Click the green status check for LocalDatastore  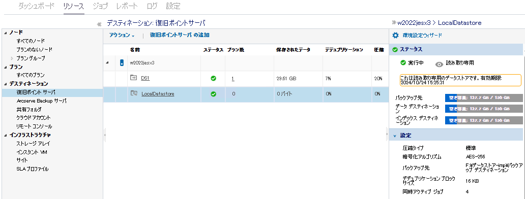[x=213, y=94]
